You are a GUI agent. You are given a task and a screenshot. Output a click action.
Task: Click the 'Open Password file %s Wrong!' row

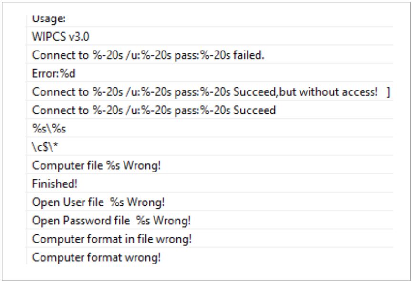click(x=111, y=221)
